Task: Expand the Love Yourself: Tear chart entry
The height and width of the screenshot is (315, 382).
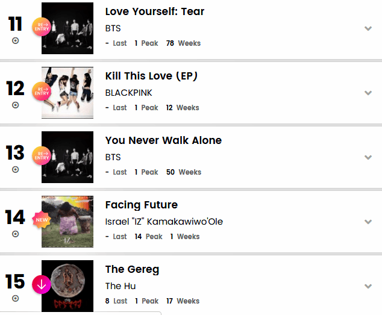Action: tap(368, 28)
